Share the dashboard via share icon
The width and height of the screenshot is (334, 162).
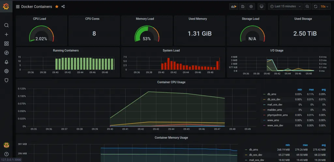[x=63, y=7]
